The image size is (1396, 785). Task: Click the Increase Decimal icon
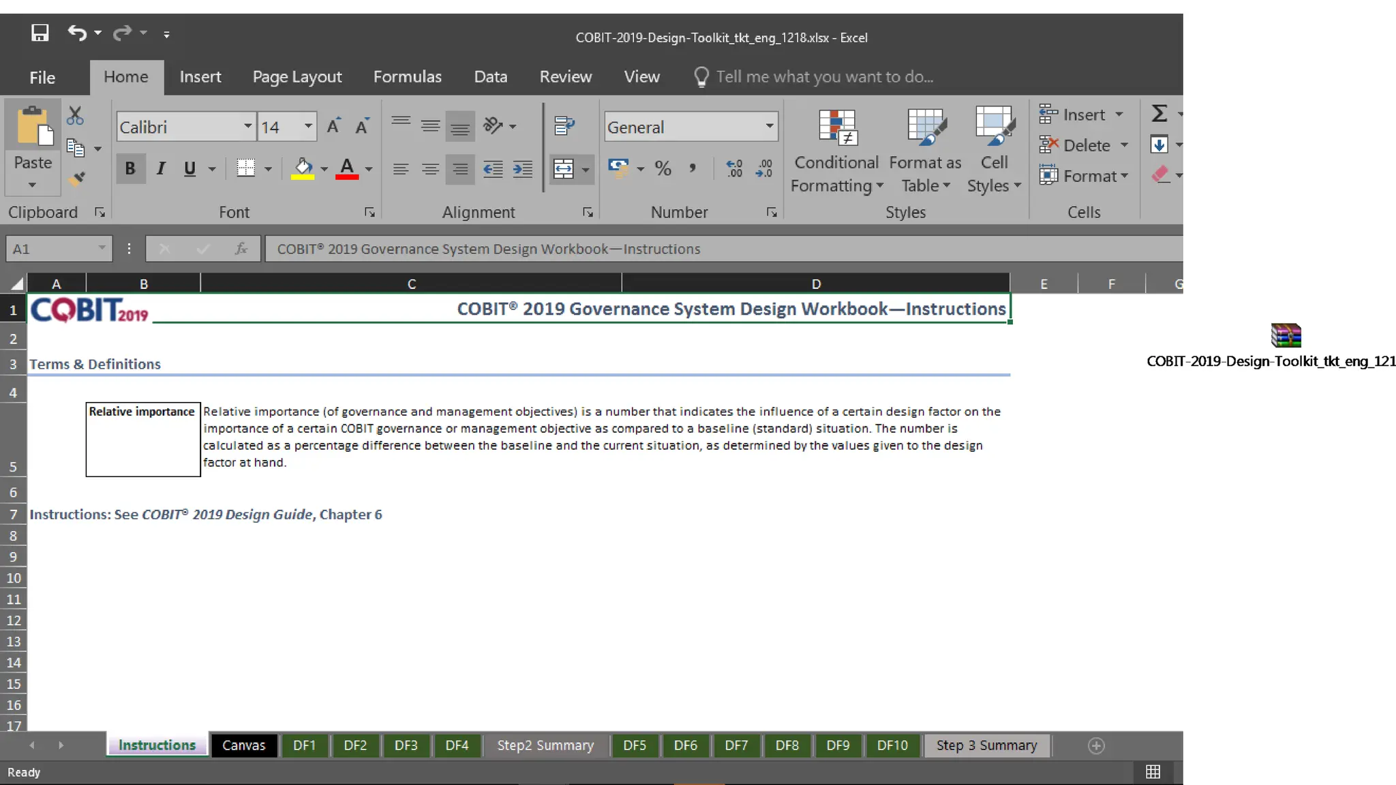(734, 168)
